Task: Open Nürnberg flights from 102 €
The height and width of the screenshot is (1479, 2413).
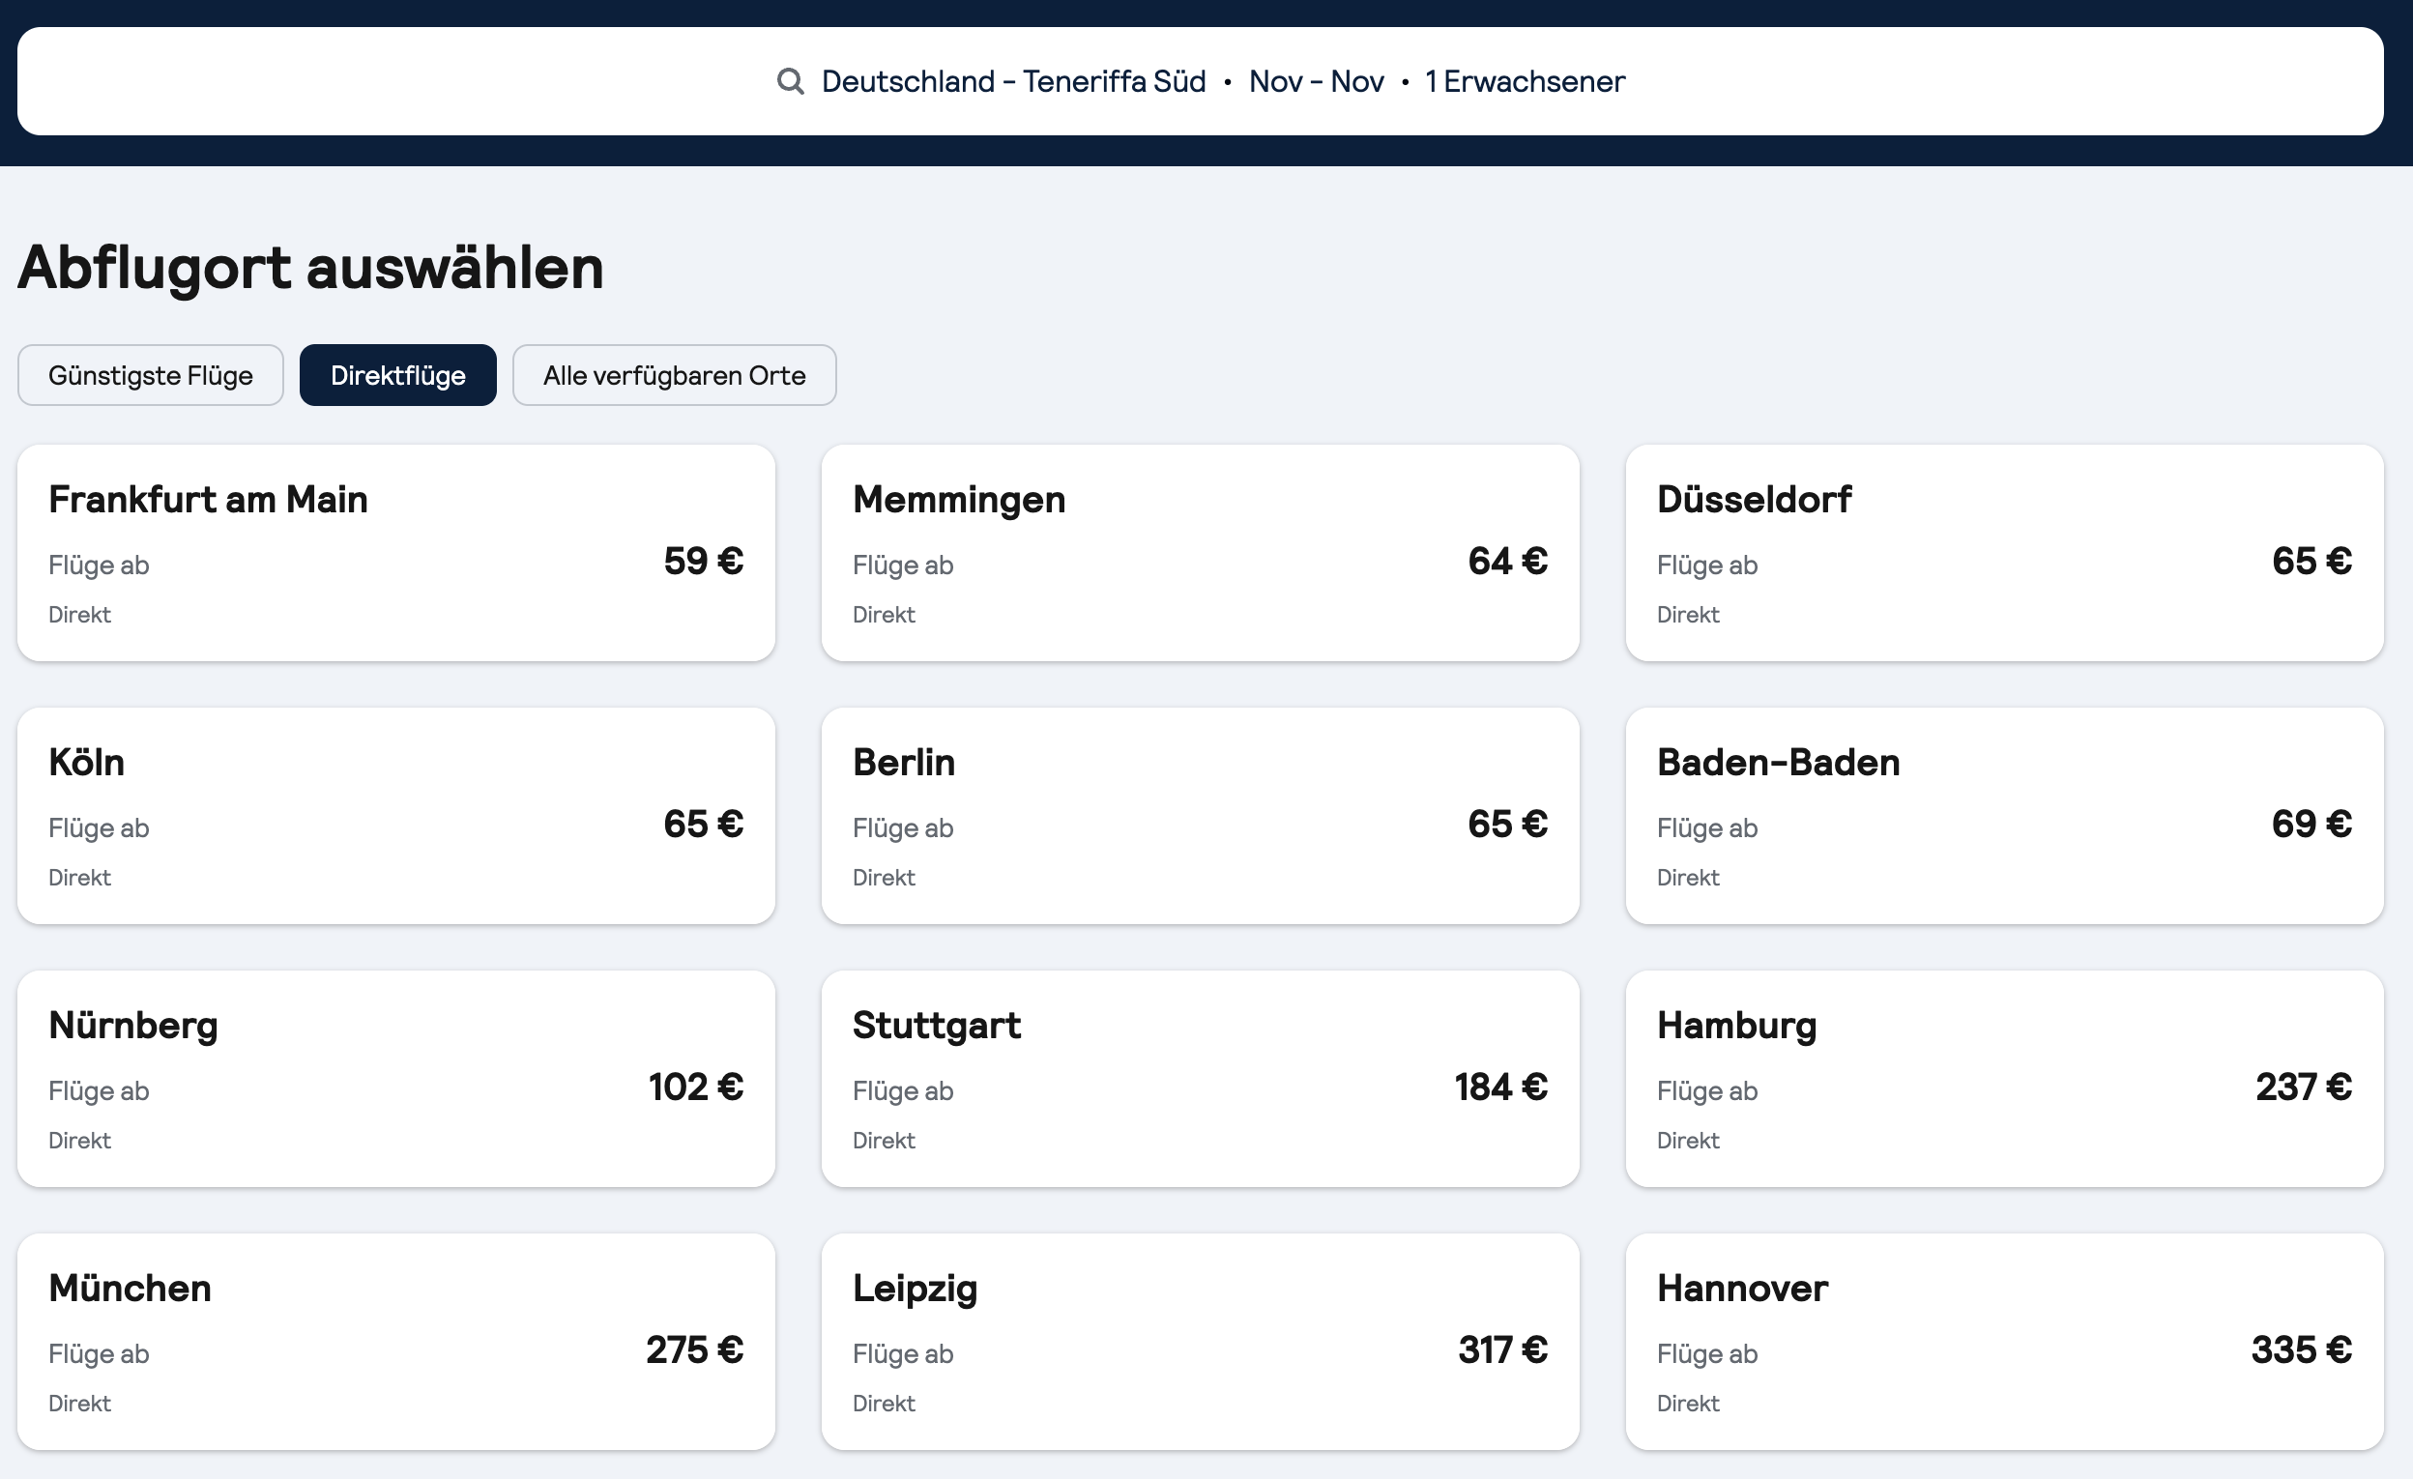Action: (x=395, y=1079)
